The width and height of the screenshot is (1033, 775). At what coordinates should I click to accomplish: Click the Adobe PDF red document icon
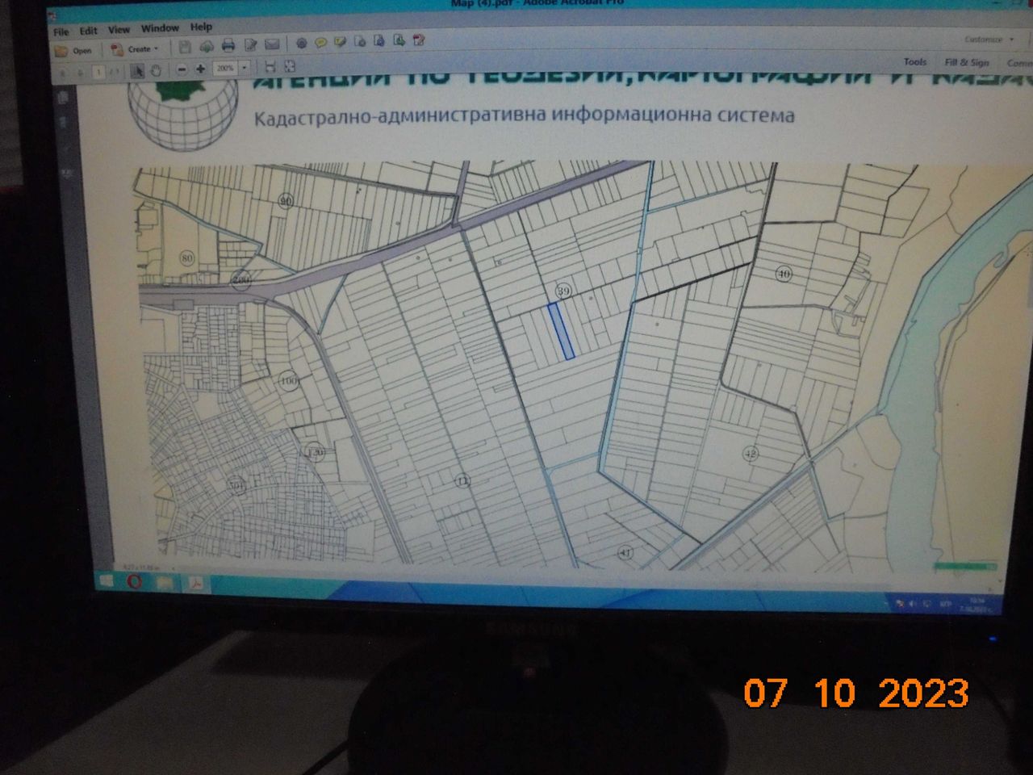tap(418, 40)
